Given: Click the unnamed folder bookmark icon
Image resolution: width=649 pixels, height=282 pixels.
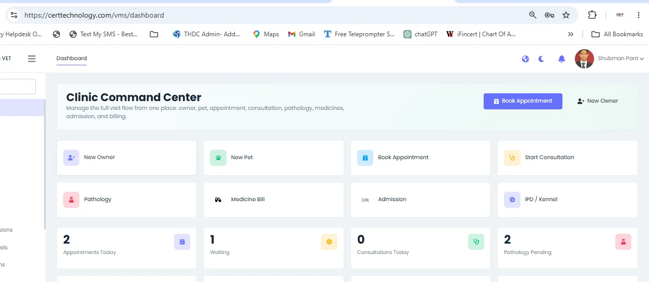Looking at the screenshot, I should click(x=154, y=34).
